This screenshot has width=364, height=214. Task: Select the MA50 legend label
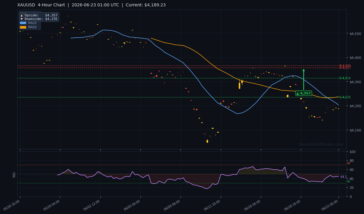click(32, 27)
